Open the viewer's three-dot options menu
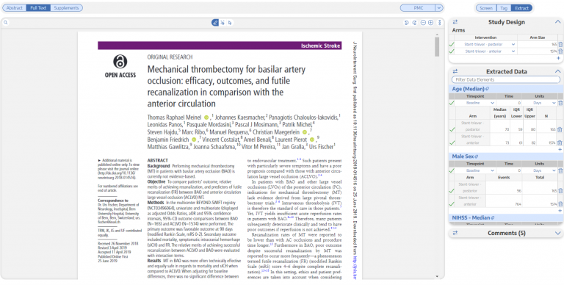The height and width of the screenshot is (285, 564). tap(440, 22)
